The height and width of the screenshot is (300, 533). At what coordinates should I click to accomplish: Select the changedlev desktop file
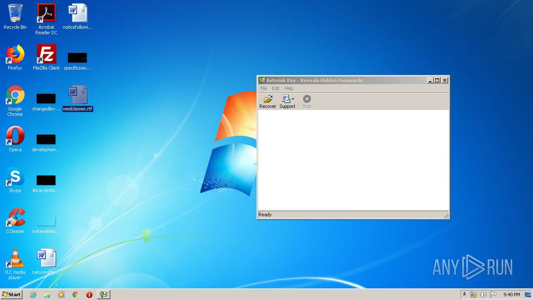46,102
